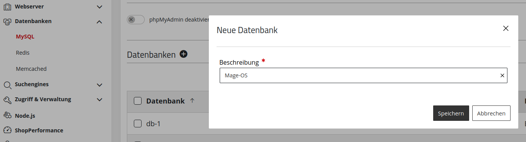Click the Zugriff & Verwaltung key icon
Viewport: 526px width, 142px height.
7,100
